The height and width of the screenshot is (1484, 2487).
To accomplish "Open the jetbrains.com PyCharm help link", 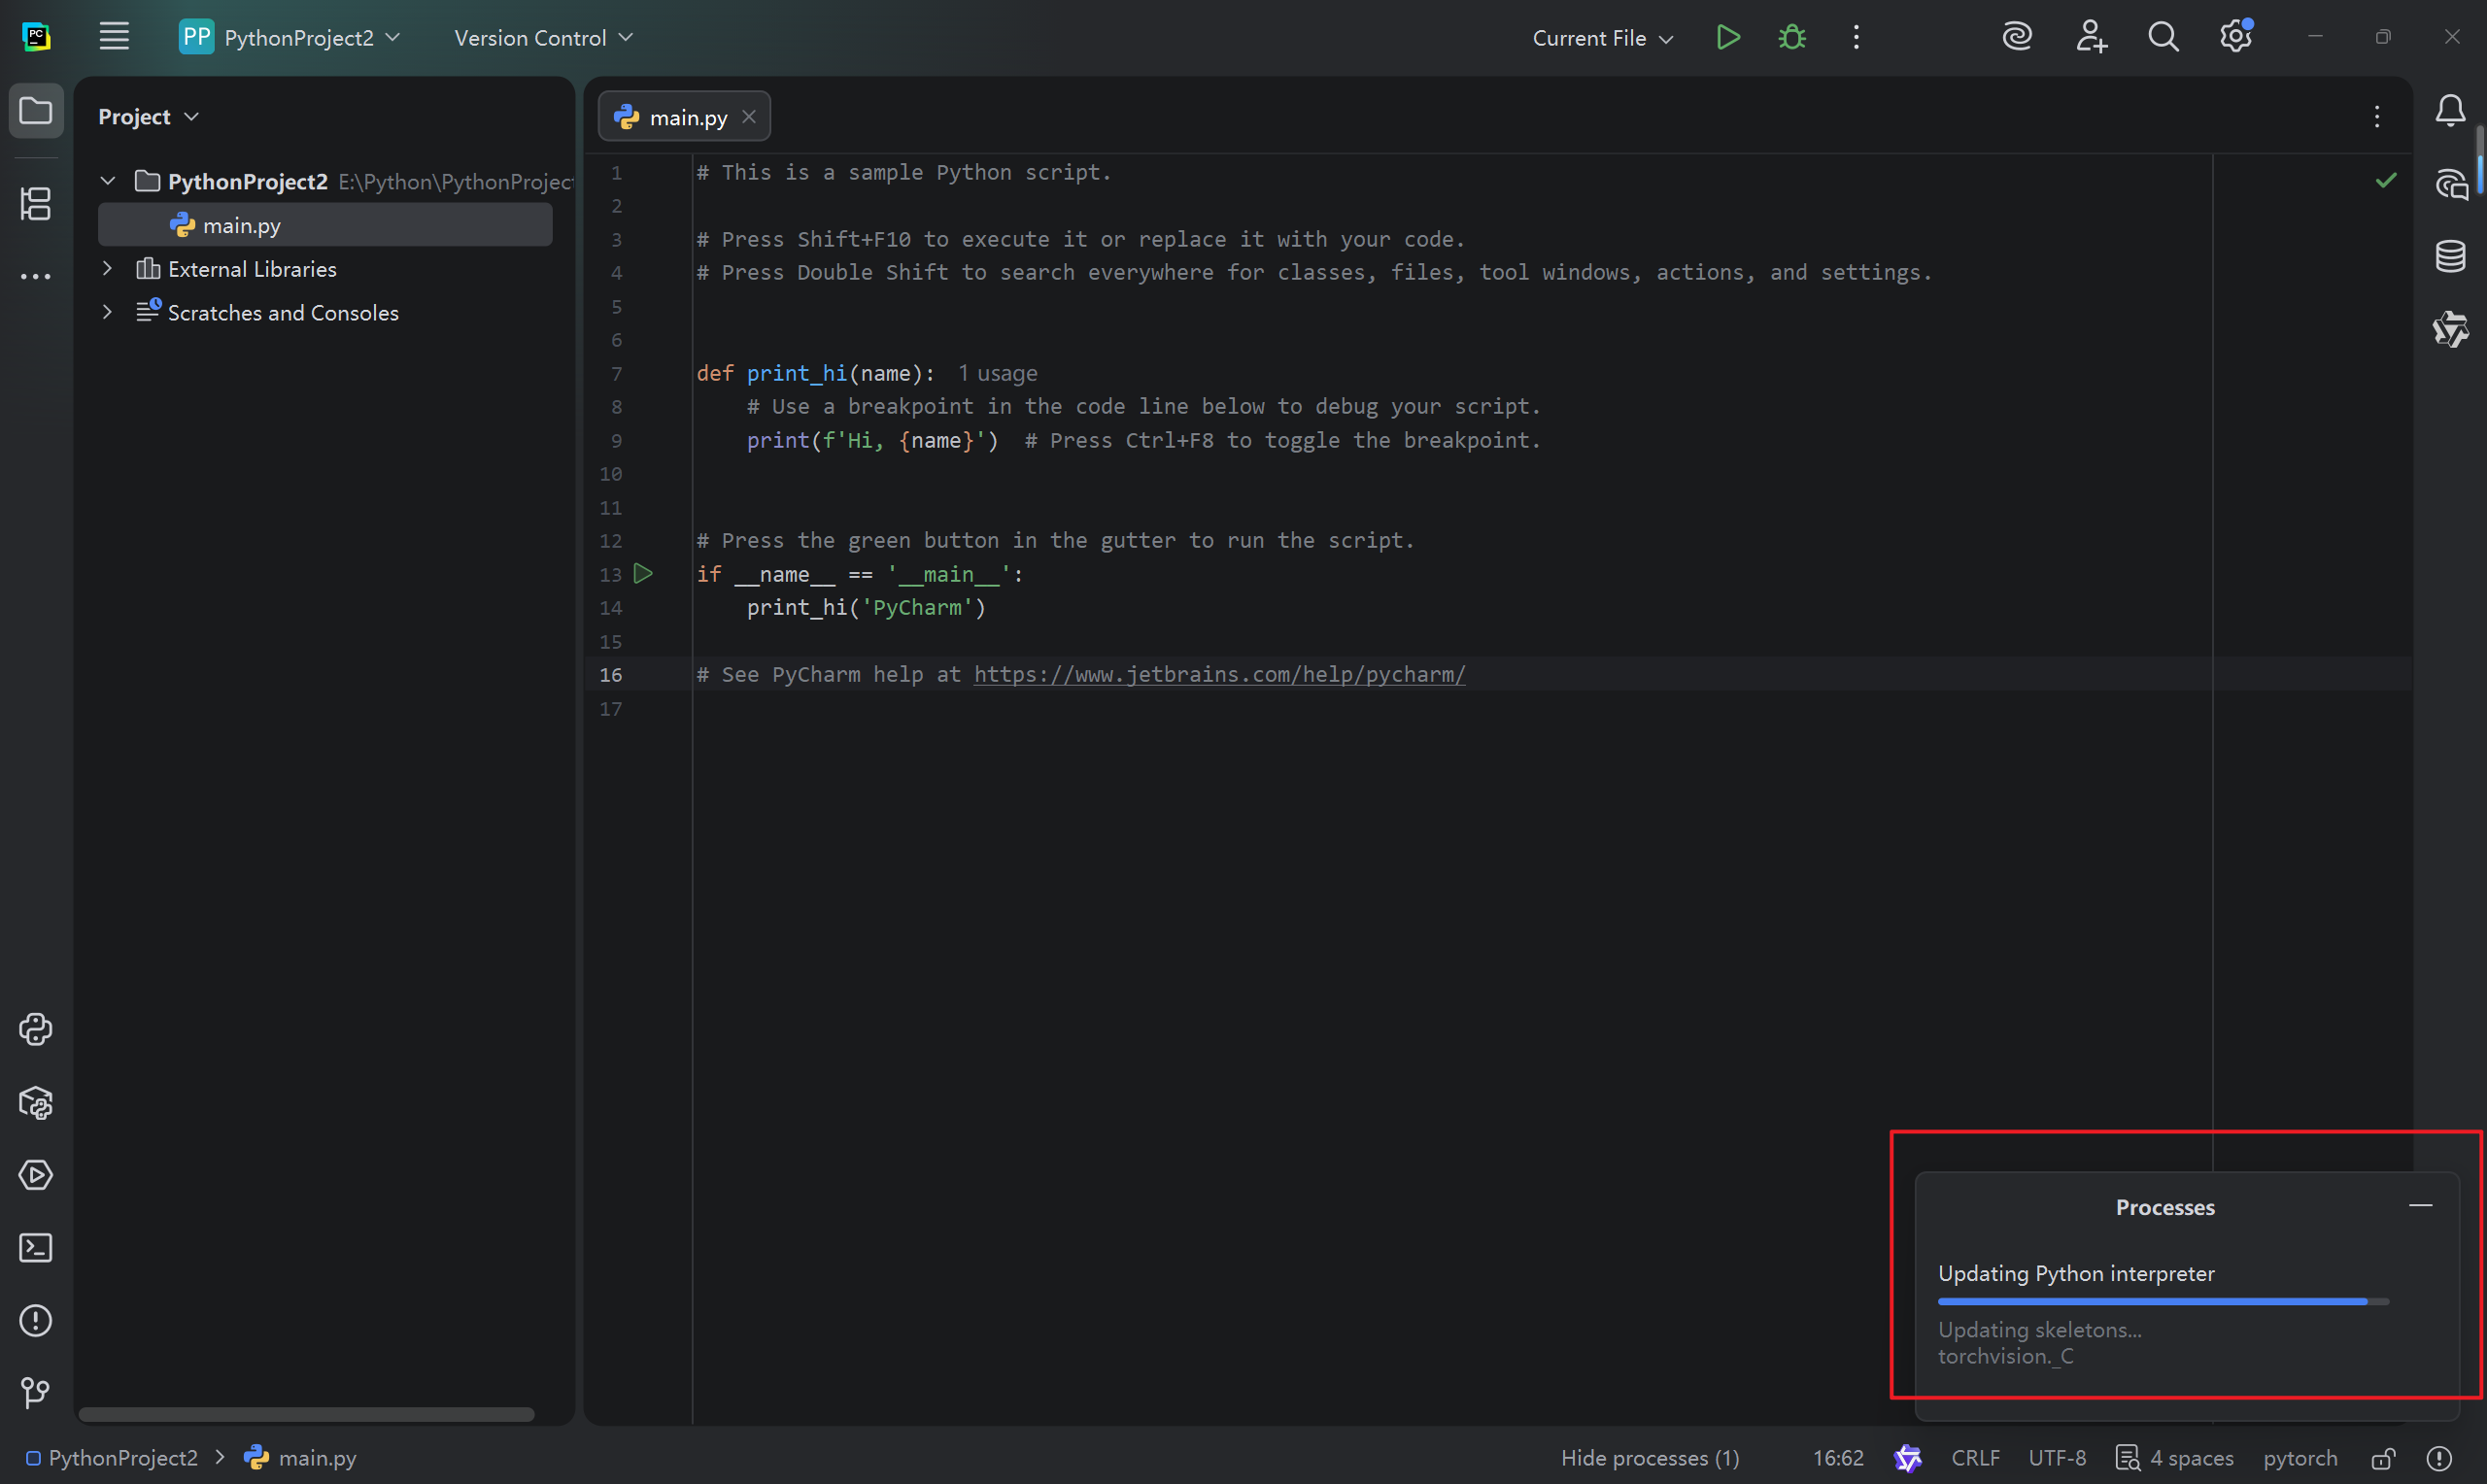I will (x=1219, y=675).
